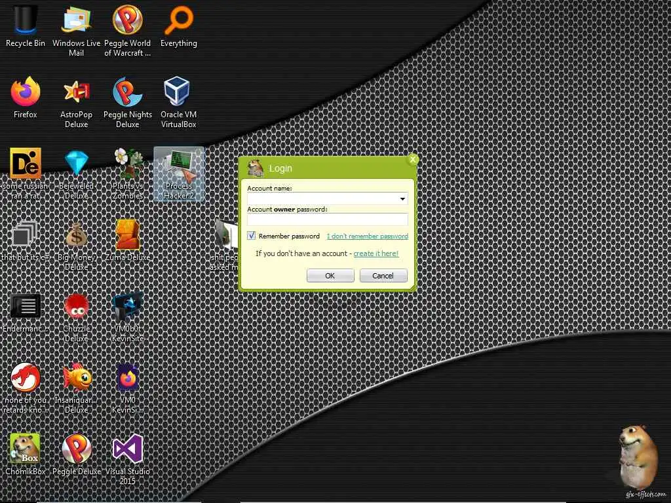Select the 'that but its c#' icon
The height and width of the screenshot is (503, 671).
26,240
